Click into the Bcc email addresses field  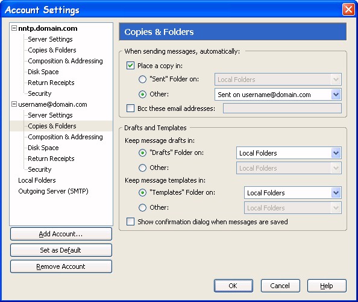(x=282, y=108)
